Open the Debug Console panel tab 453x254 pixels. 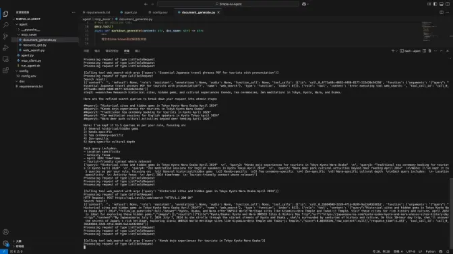112,51
